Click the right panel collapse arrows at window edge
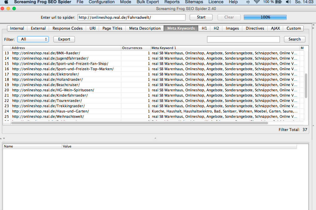The image size is (316, 210). [x=313, y=26]
